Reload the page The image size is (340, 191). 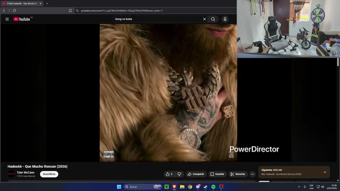pos(14,11)
